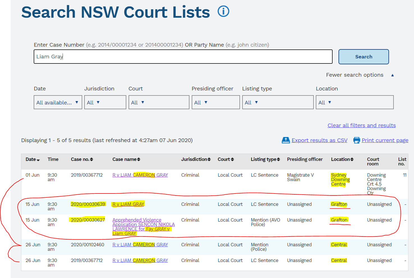Click the case number or party name field
414x278 pixels.
(183, 57)
